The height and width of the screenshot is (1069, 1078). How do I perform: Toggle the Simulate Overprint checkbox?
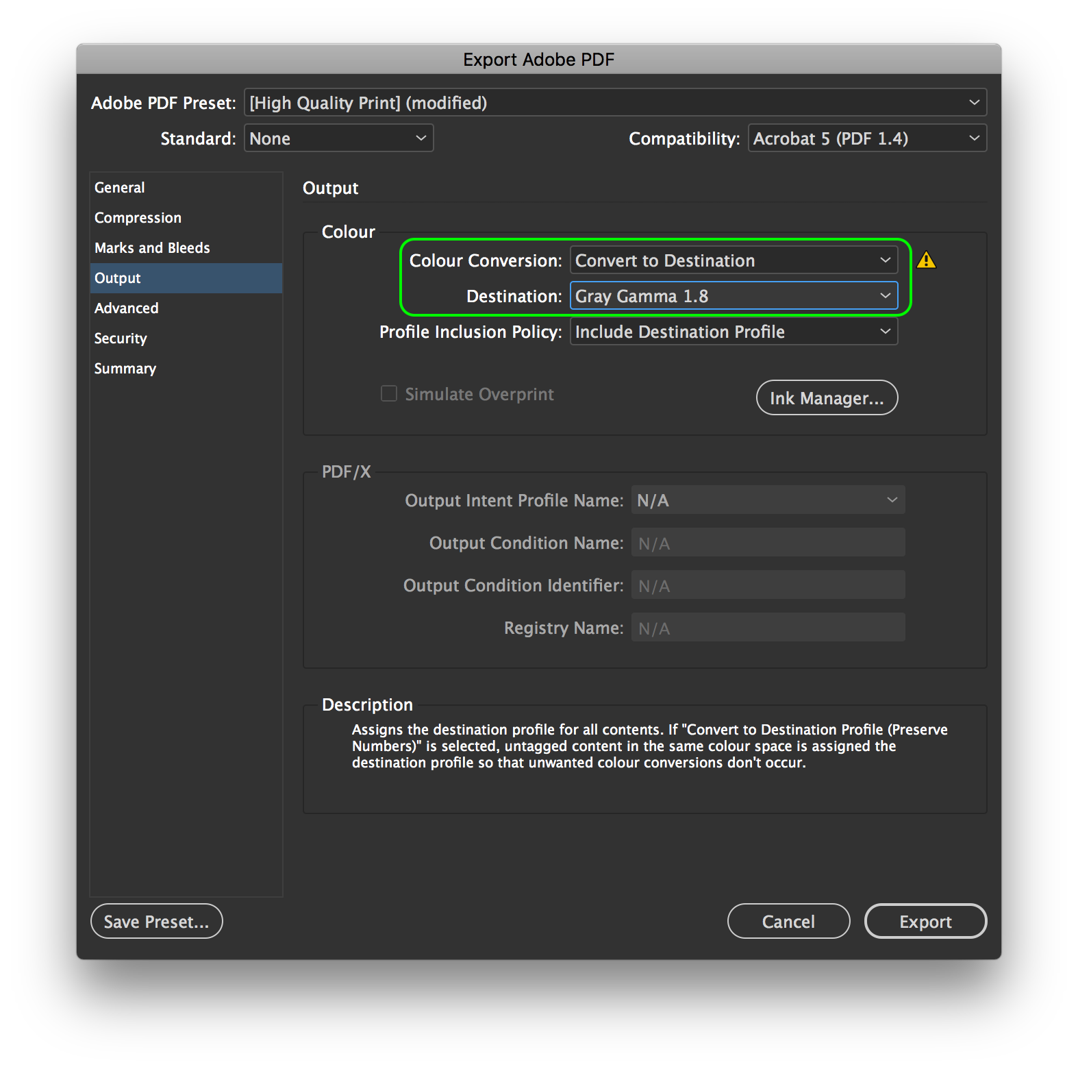(x=389, y=393)
